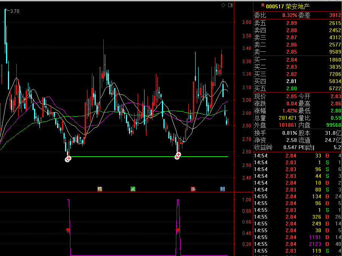The width and height of the screenshot is (342, 256).
Task: Click the red R icon beside stock code
Action: (263, 6)
